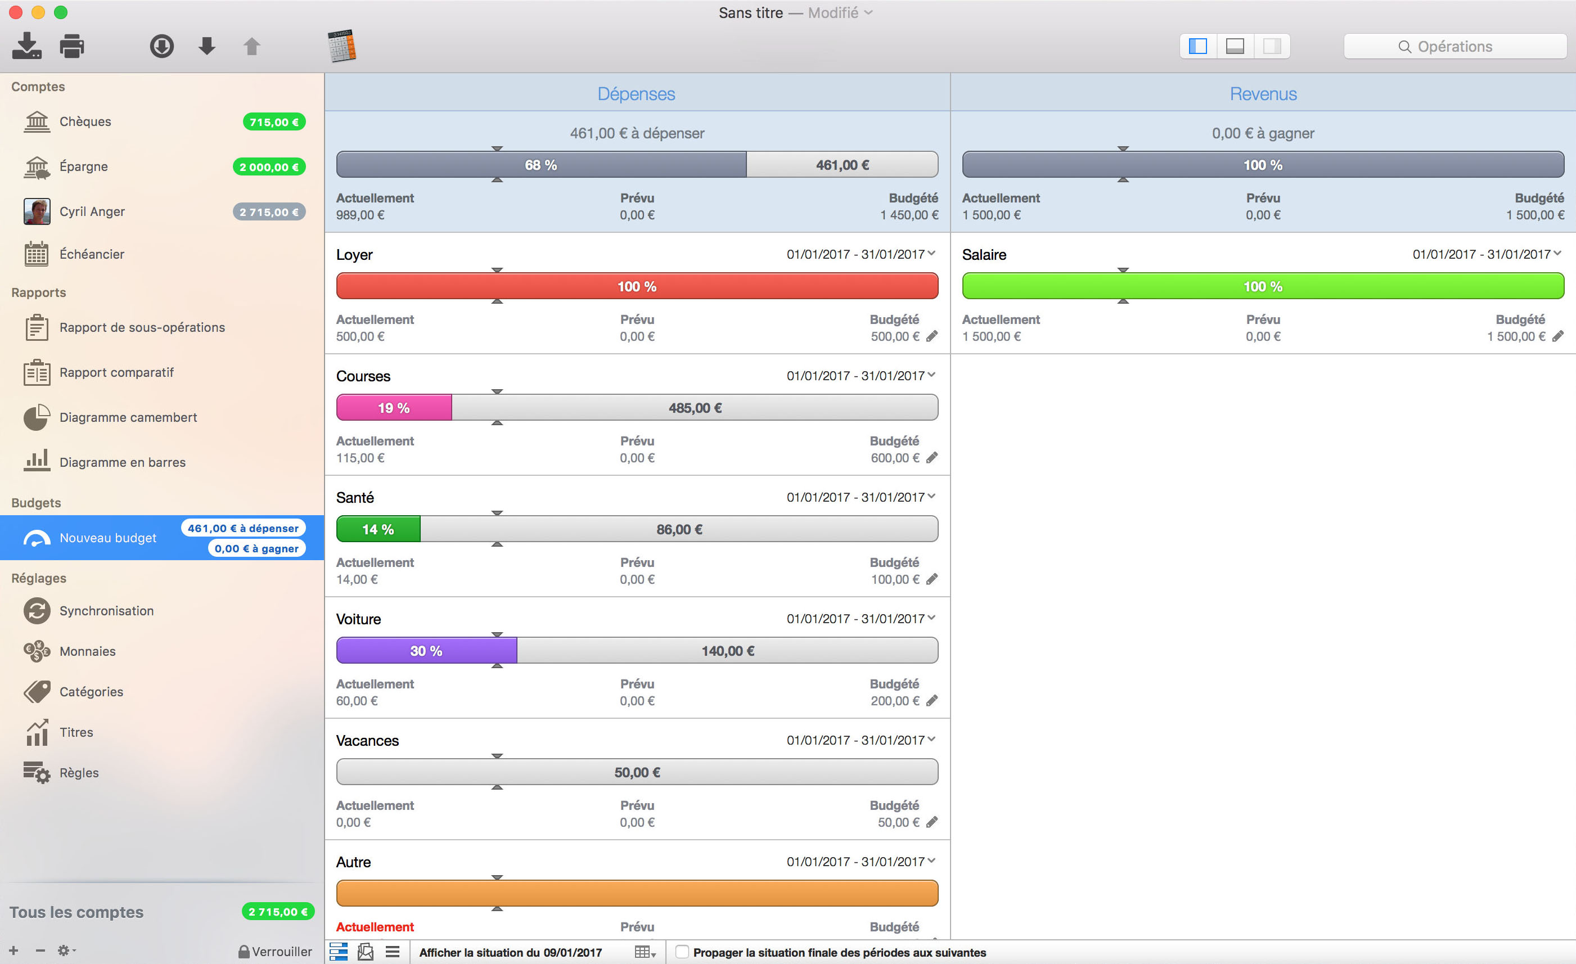The width and height of the screenshot is (1576, 964).
Task: Open the calculator icon in toolbar
Action: coord(341,46)
